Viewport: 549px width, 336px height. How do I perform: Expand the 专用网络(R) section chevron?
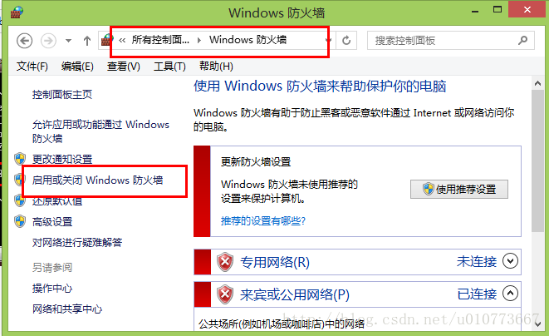tap(510, 261)
